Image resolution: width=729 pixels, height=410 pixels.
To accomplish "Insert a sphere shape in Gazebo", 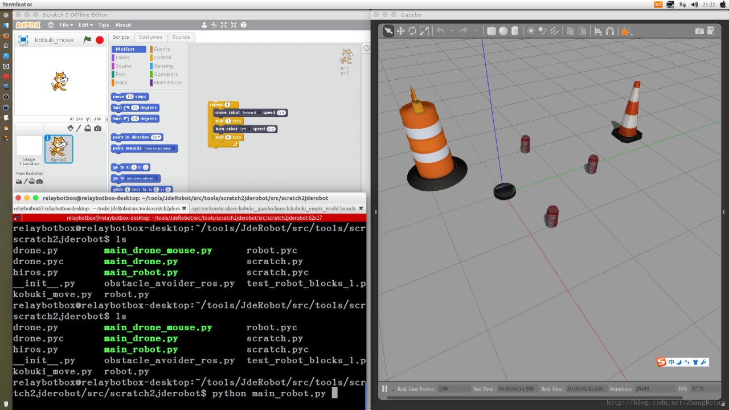I will pos(503,31).
